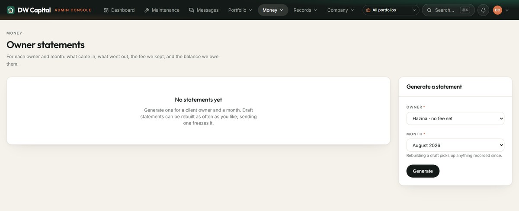Click the briefcase icon beside All portfolios

click(x=368, y=10)
